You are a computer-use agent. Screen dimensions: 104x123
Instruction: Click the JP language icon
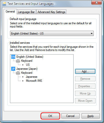click(13, 69)
